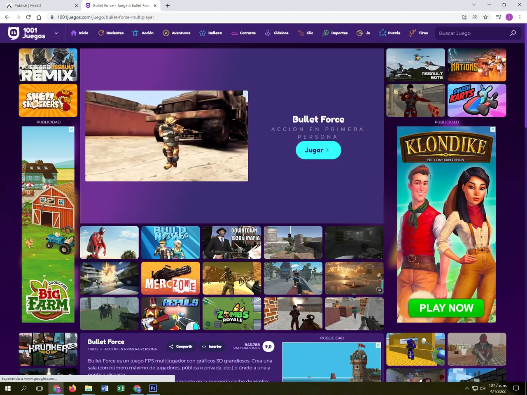Open the Red Spider-hero game thumbnail

109,242
